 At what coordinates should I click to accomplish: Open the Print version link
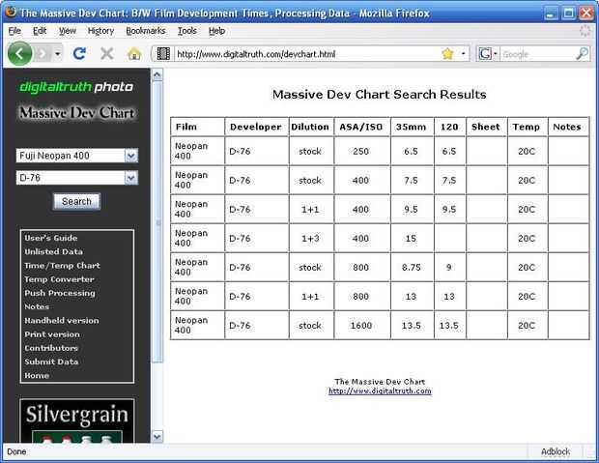click(52, 334)
